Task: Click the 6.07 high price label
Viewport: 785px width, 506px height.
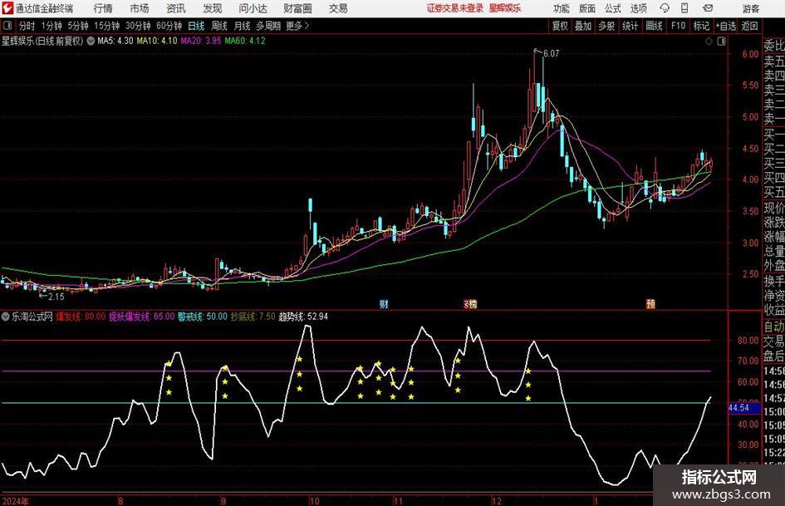Action: click(551, 53)
